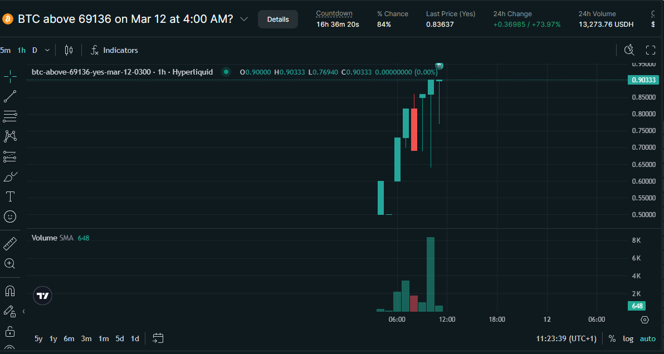Image resolution: width=664 pixels, height=354 pixels.
Task: Click the market title BTC above 69136
Action: click(x=125, y=19)
